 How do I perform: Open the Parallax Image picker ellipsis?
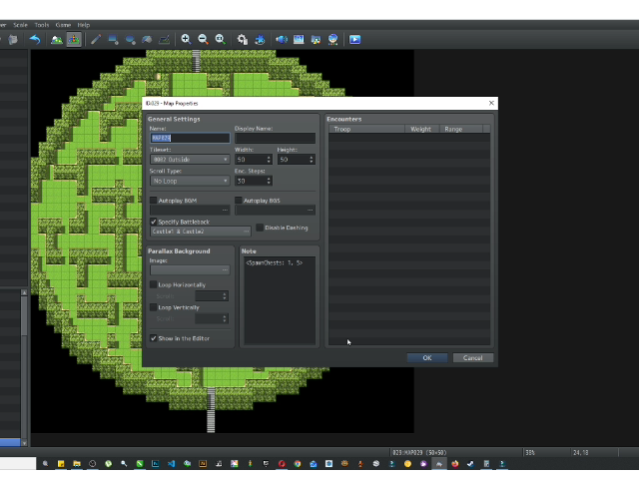point(225,270)
